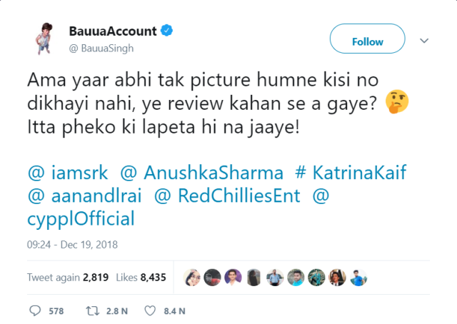Like the tweet with heart icon
Screen dimensions: 457x324
(150, 311)
